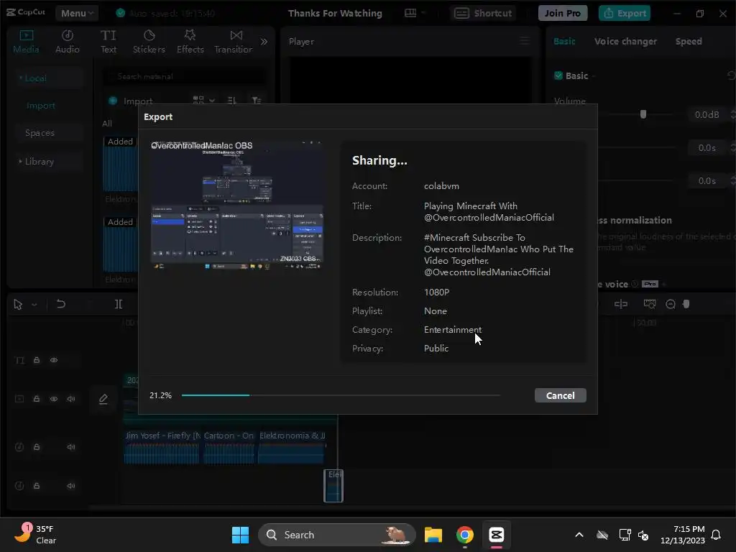Switch to the Speed tab

(x=689, y=41)
